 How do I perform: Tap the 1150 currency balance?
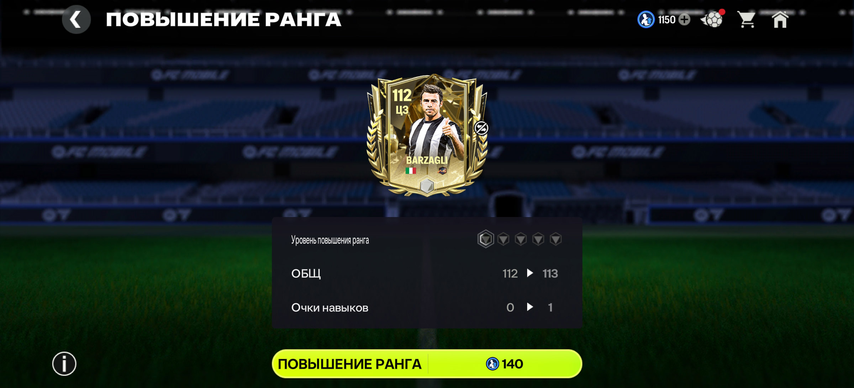click(666, 20)
